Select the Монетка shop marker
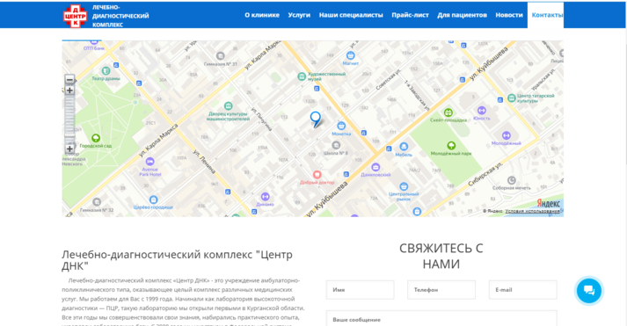The height and width of the screenshot is (326, 627). click(x=341, y=126)
